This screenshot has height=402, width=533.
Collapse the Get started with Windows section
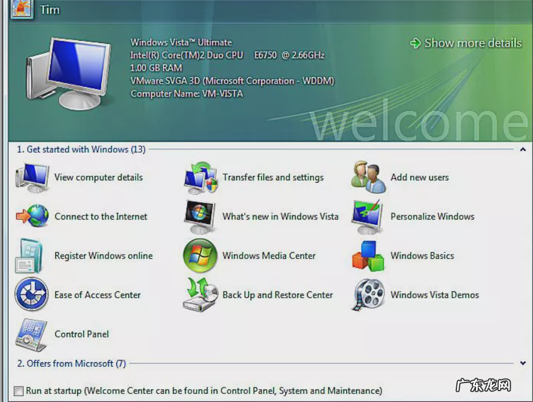pyautogui.click(x=523, y=149)
